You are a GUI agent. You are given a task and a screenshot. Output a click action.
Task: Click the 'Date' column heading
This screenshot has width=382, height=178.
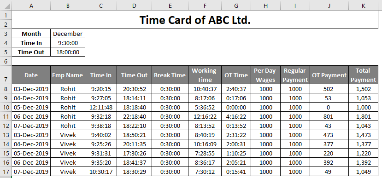(x=31, y=75)
